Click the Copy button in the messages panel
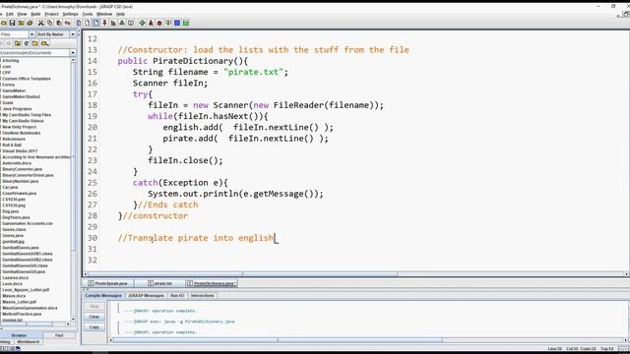This screenshot has height=354, width=630. point(94,327)
